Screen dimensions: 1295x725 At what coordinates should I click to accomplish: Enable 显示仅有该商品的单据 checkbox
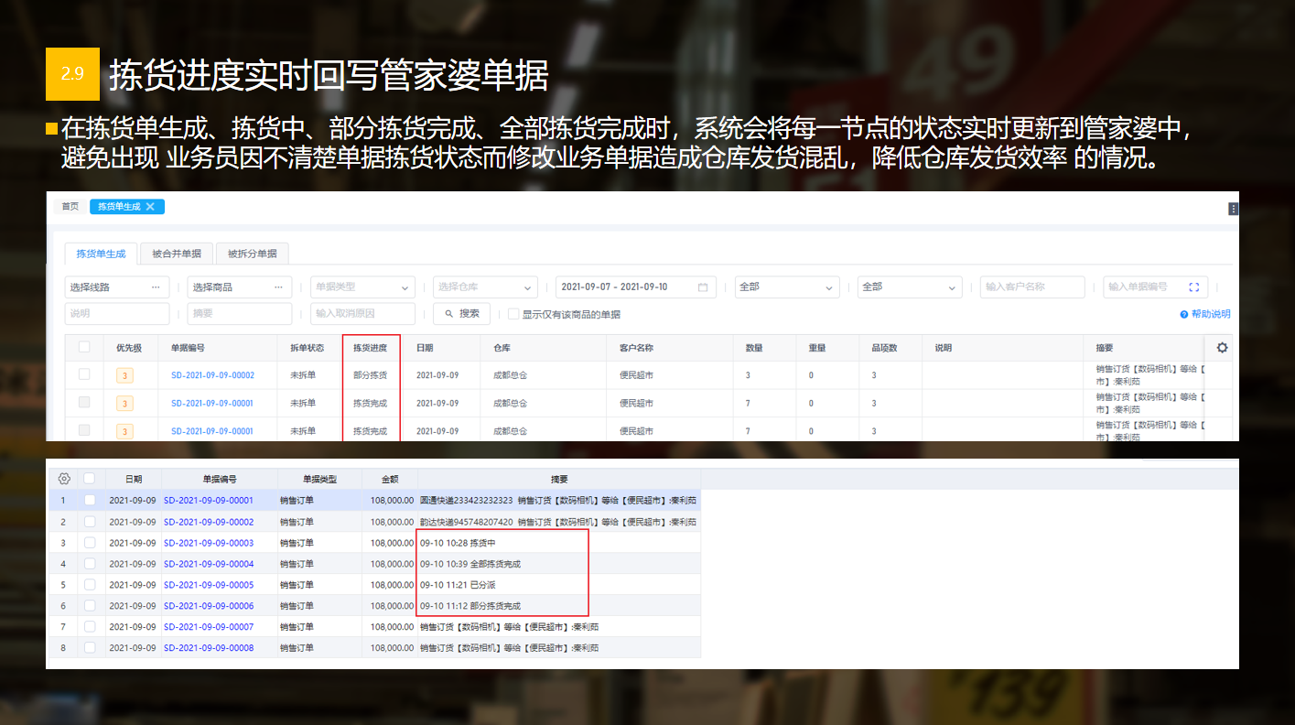pyautogui.click(x=513, y=314)
